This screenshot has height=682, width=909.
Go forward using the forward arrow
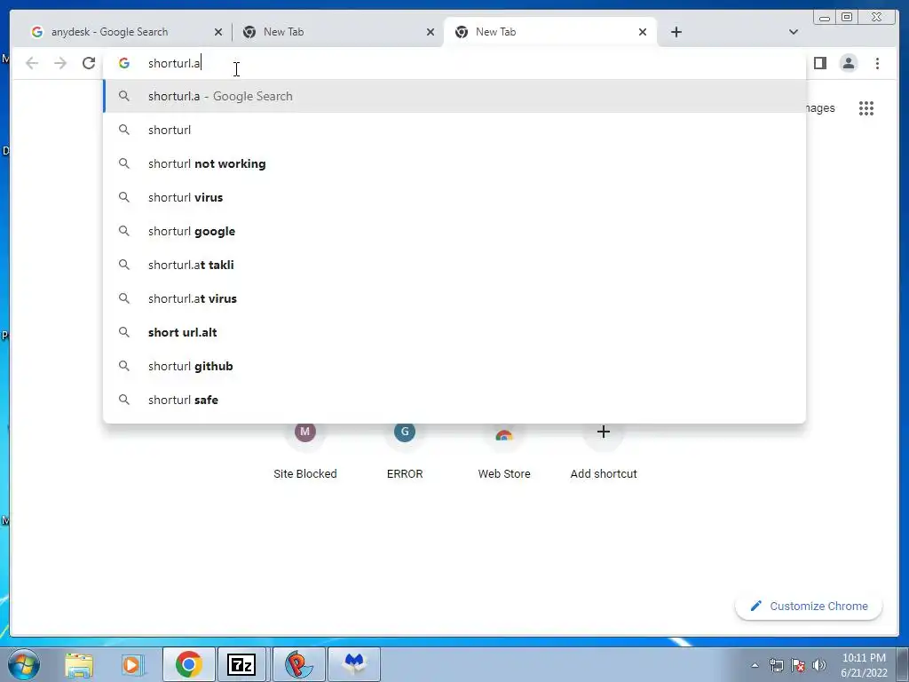(x=60, y=63)
